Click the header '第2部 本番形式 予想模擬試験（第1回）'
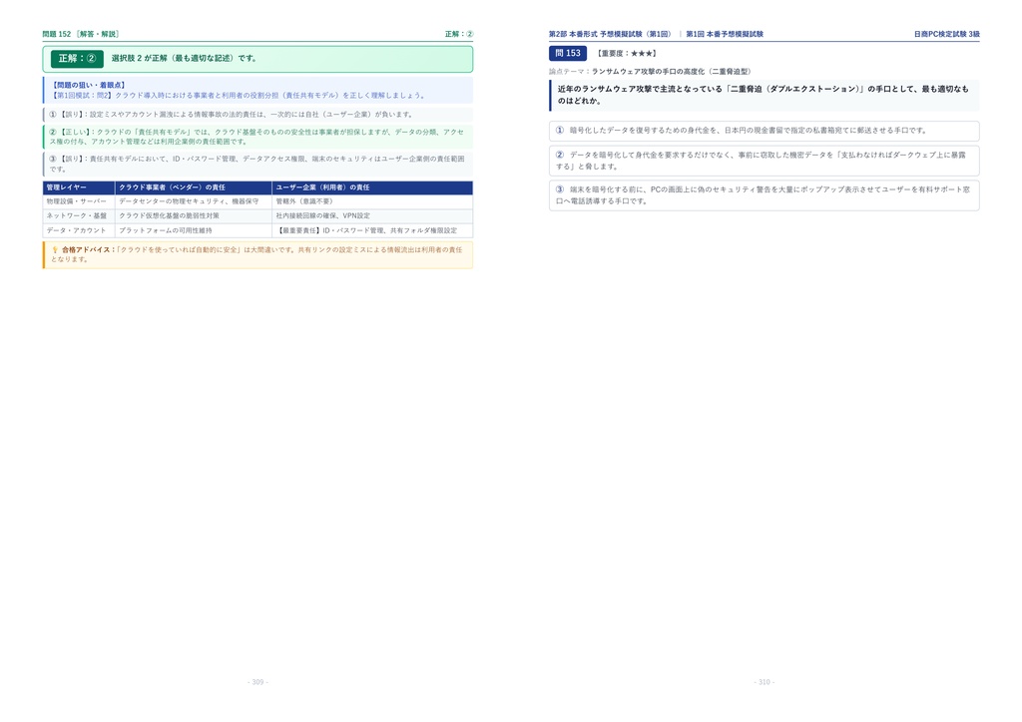 [x=610, y=34]
